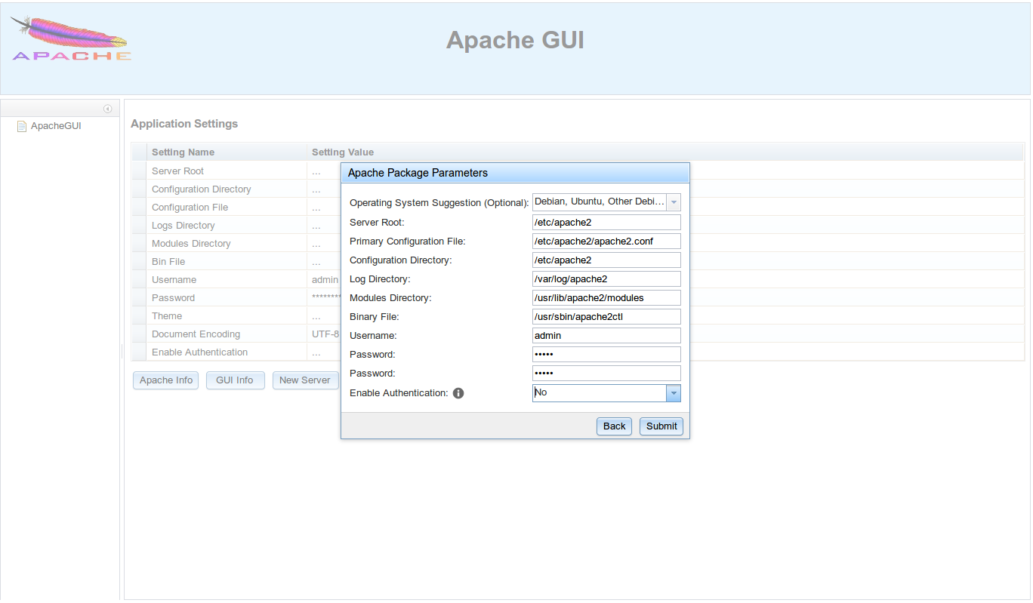Image resolution: width=1033 pixels, height=603 pixels.
Task: Click the New Server button
Action: coord(305,380)
